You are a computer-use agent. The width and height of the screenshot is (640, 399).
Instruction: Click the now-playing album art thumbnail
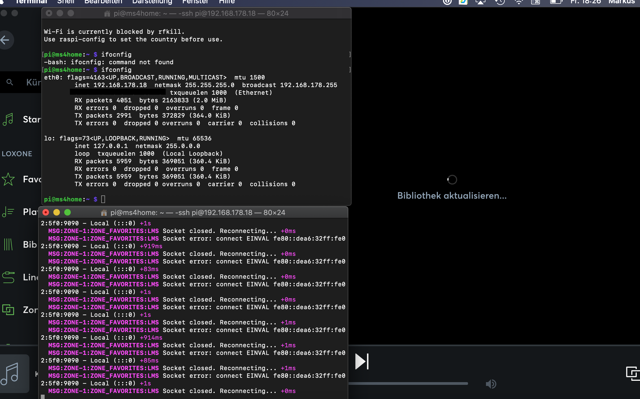pyautogui.click(x=14, y=373)
